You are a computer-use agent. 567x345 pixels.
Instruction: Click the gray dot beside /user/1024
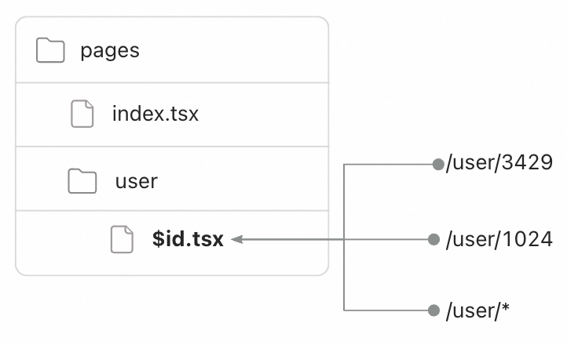(433, 239)
